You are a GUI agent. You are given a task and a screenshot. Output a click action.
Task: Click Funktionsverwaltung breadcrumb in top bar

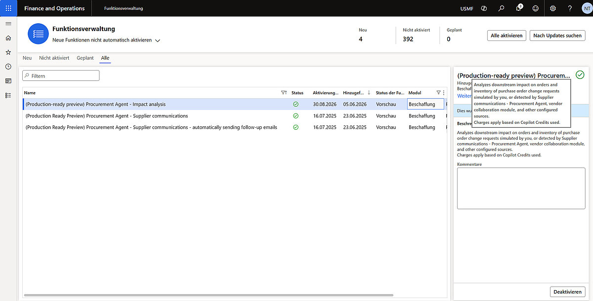(124, 8)
